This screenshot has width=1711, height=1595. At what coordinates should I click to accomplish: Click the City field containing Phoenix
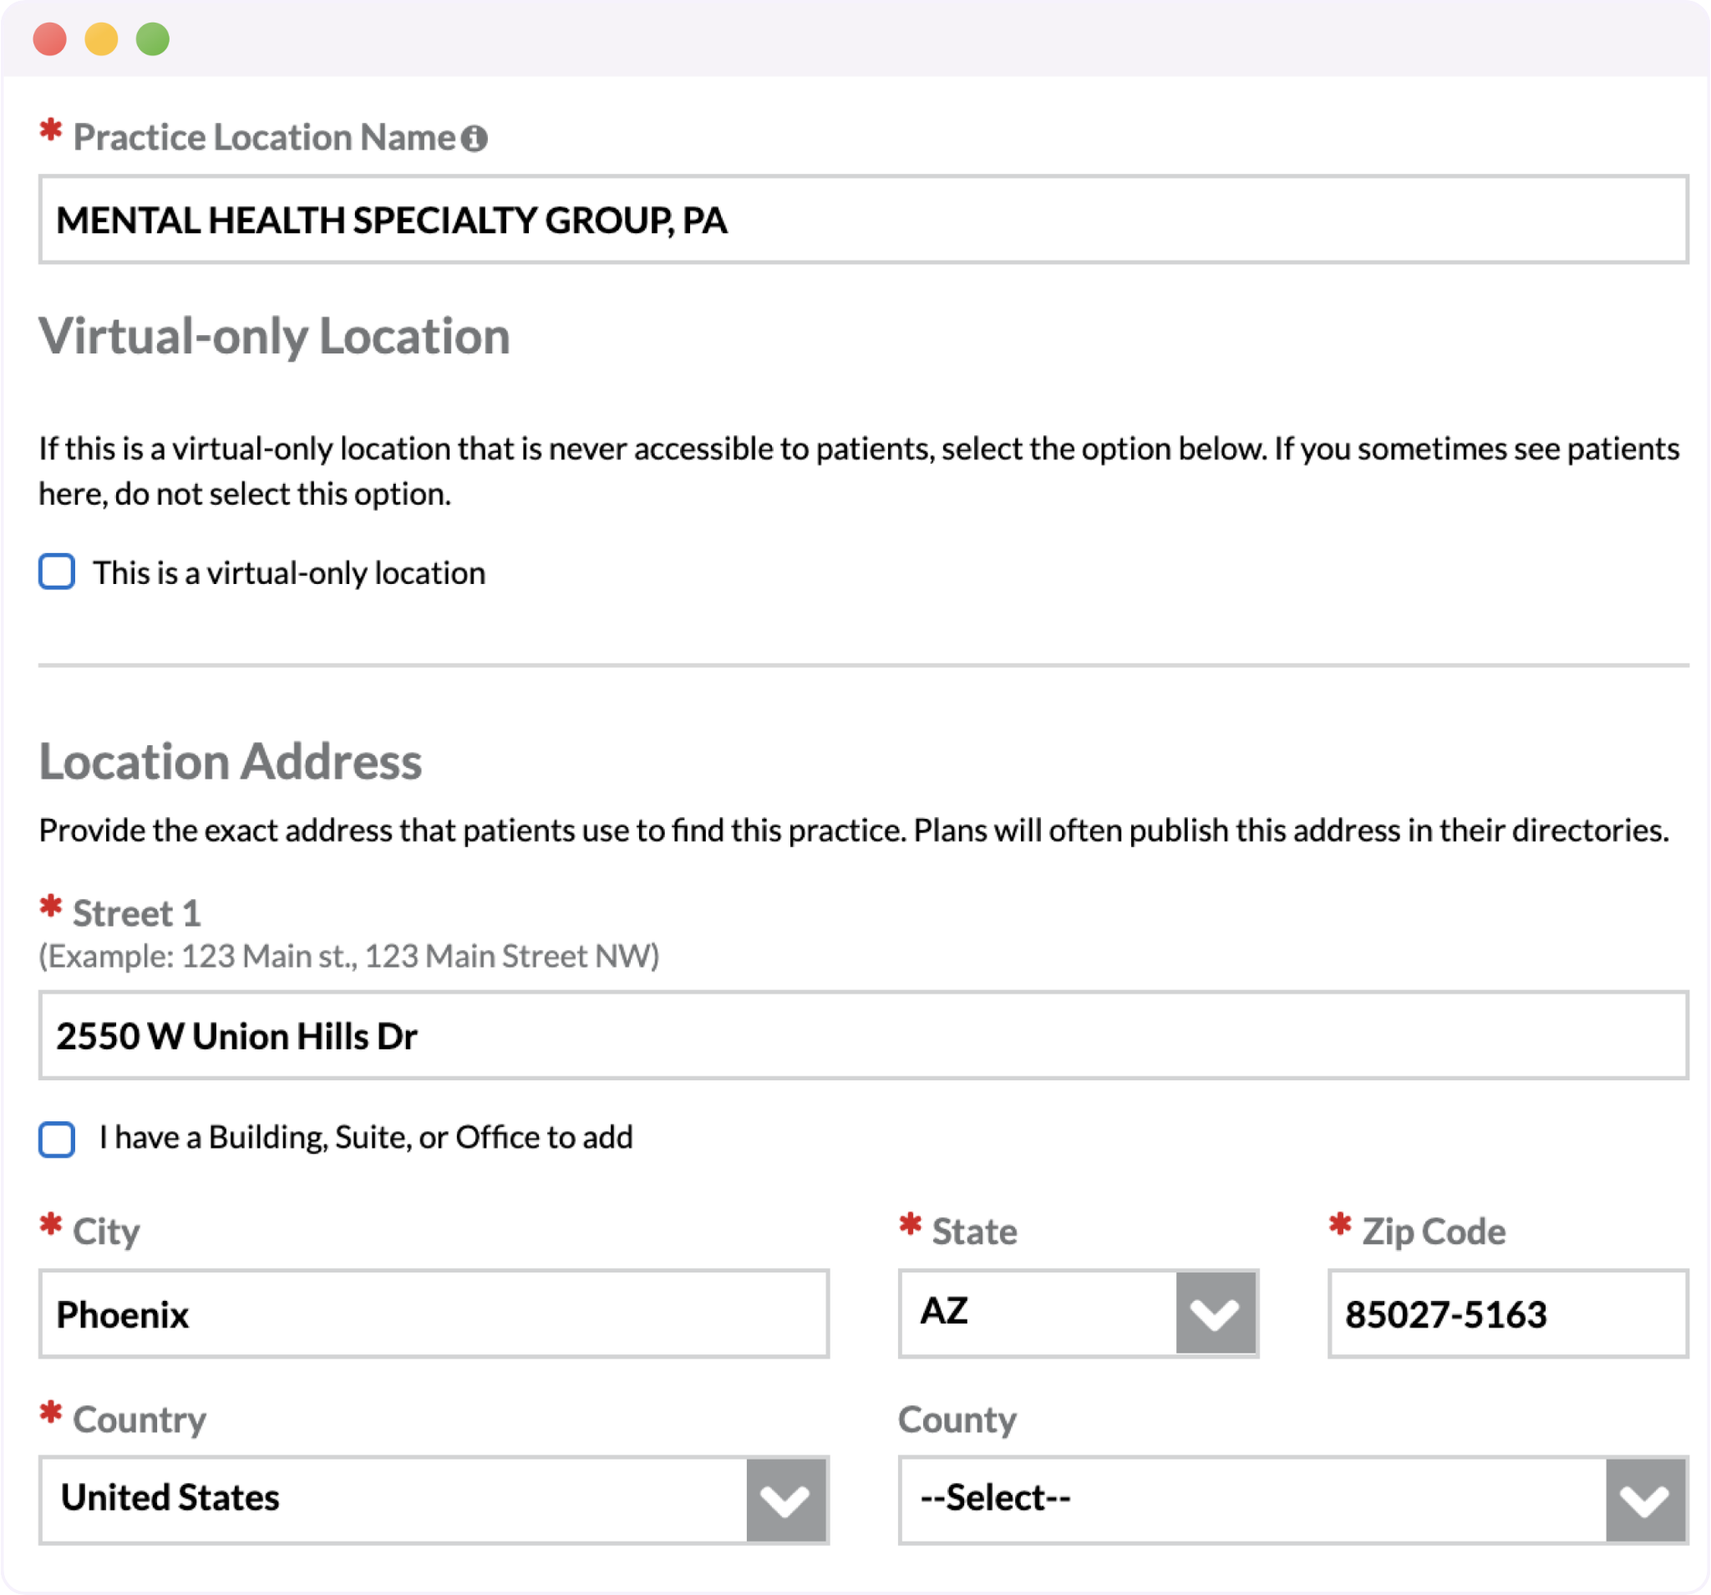coord(433,1313)
